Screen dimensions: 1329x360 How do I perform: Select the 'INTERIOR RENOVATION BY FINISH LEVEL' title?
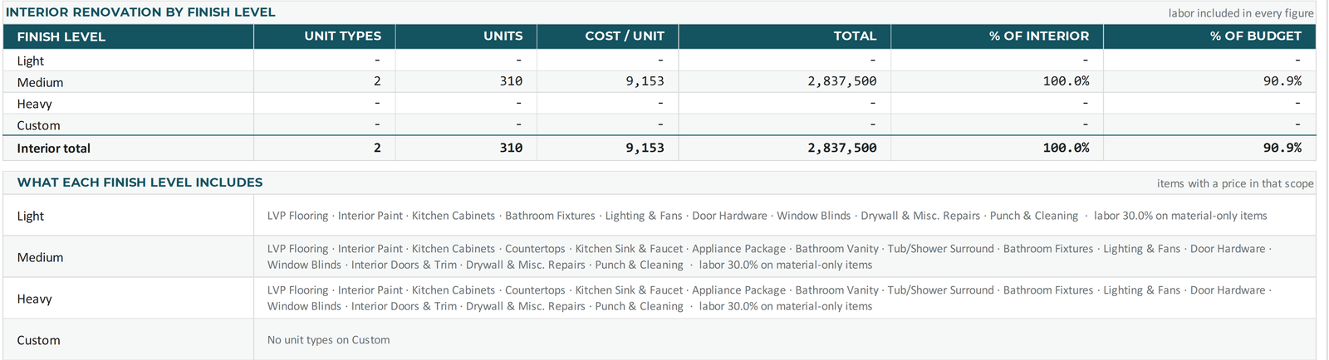pos(140,12)
